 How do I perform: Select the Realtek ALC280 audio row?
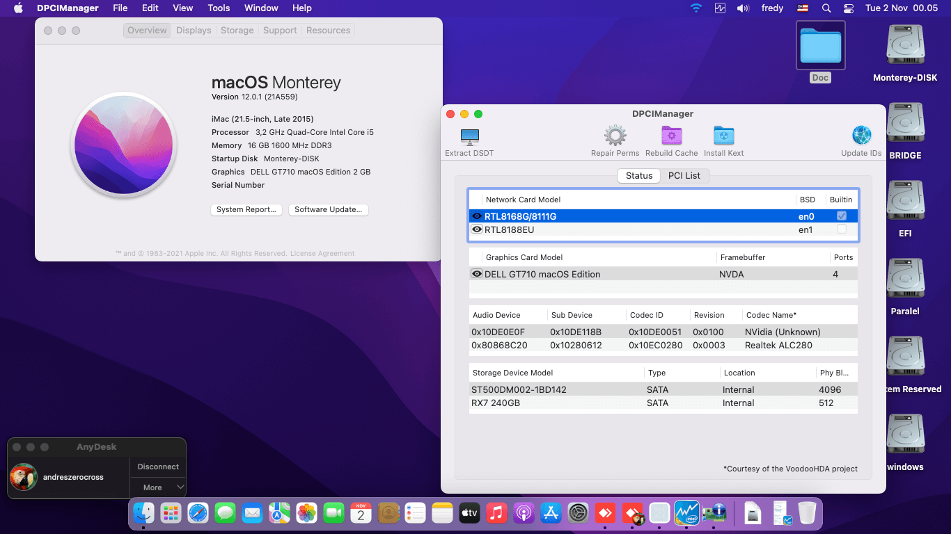click(x=663, y=345)
